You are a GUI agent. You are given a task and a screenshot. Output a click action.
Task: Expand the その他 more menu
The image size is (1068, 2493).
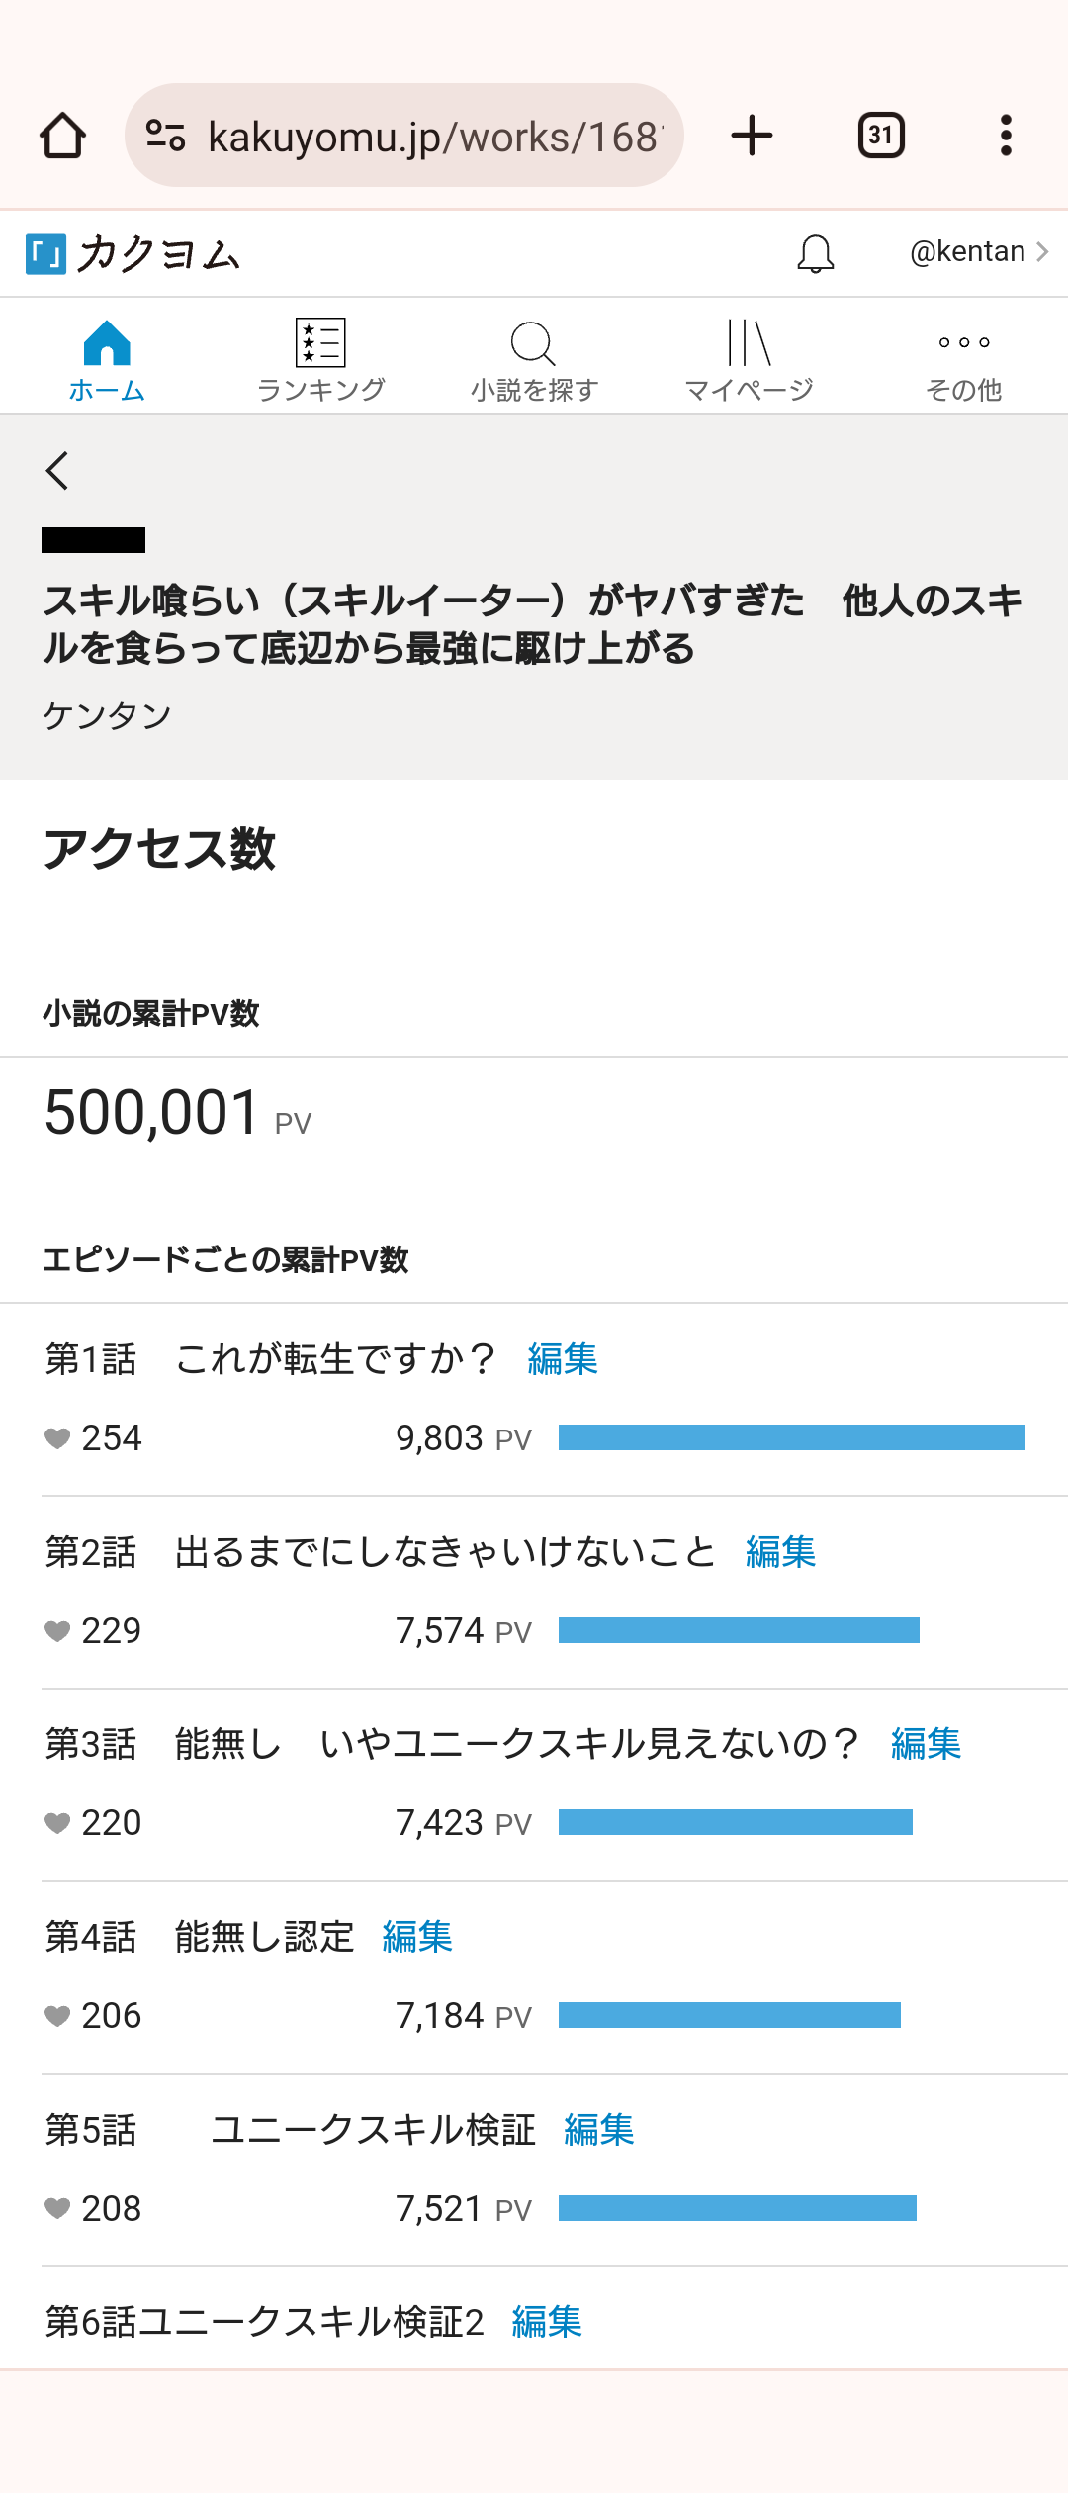pos(963,361)
